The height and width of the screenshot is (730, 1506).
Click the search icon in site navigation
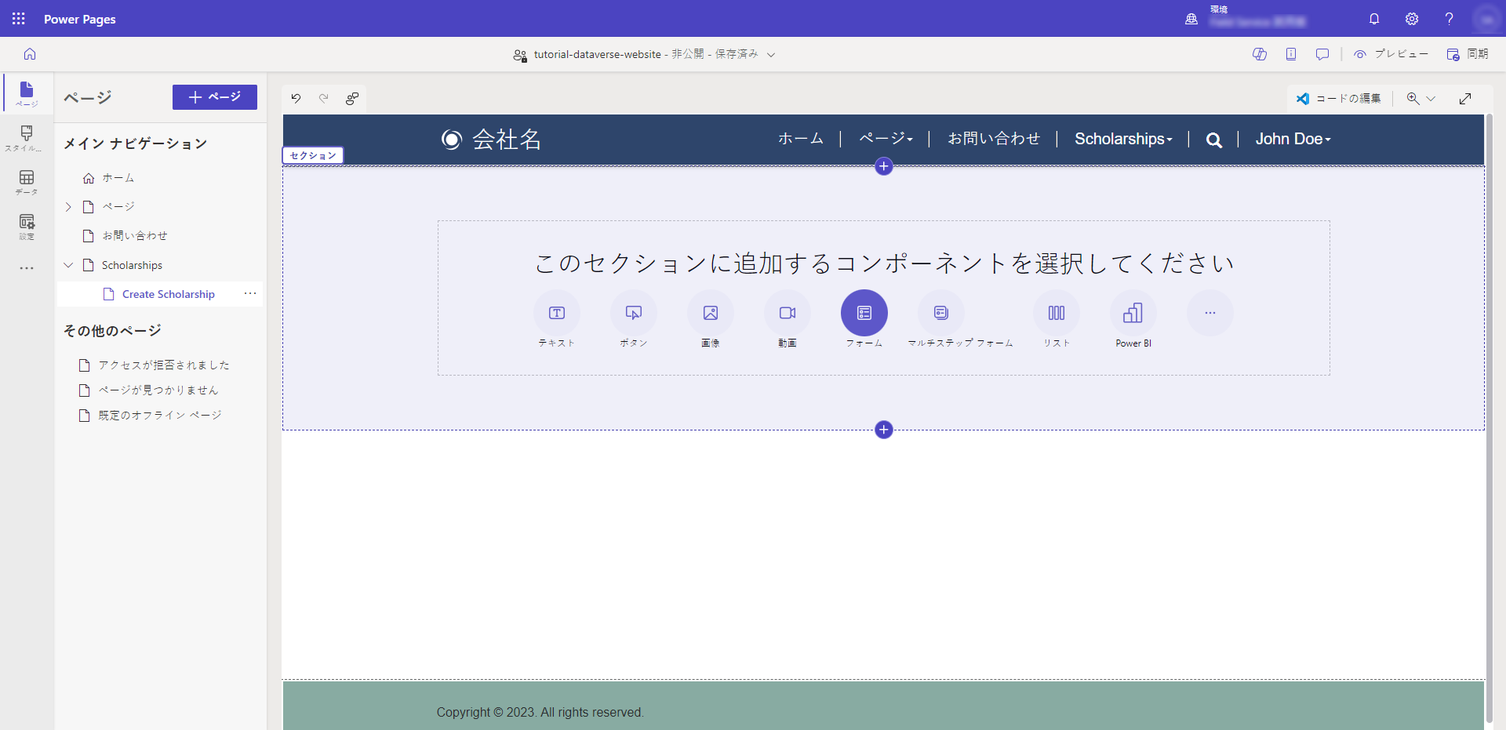pos(1213,139)
